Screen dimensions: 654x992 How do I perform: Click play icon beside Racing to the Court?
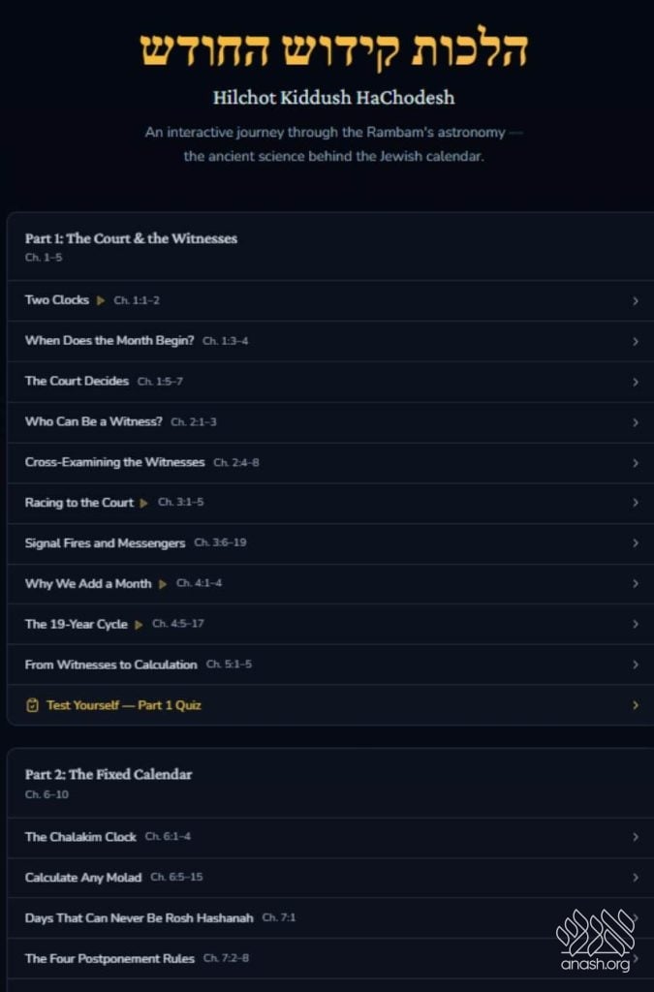pos(144,503)
